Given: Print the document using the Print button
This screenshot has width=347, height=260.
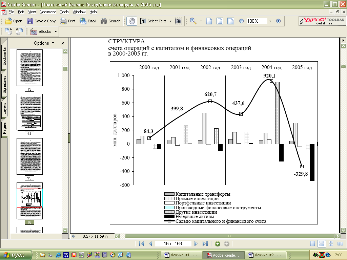Looking at the screenshot, I should (x=68, y=21).
